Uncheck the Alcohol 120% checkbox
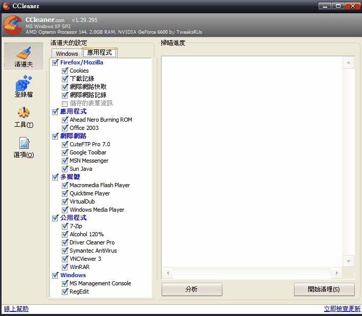 65,235
